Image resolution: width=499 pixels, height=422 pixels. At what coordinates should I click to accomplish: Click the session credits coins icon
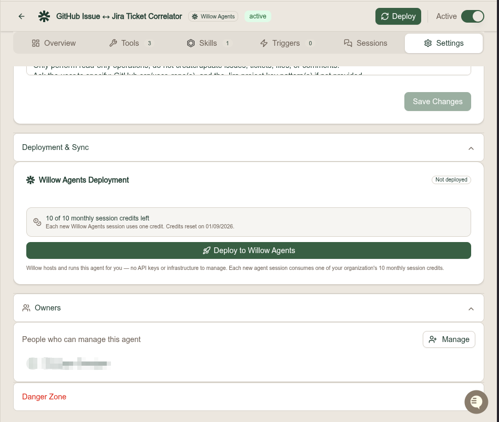point(37,222)
